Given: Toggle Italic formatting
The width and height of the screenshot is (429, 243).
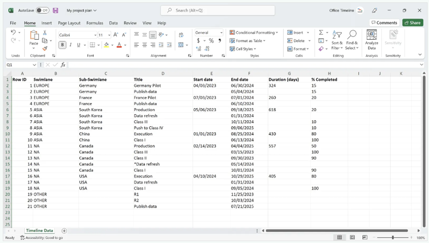Looking at the screenshot, I should tap(70, 45).
